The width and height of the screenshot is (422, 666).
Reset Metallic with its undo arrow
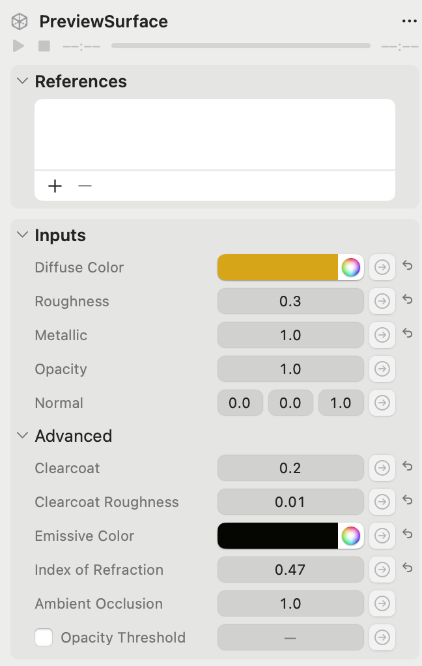click(x=408, y=334)
